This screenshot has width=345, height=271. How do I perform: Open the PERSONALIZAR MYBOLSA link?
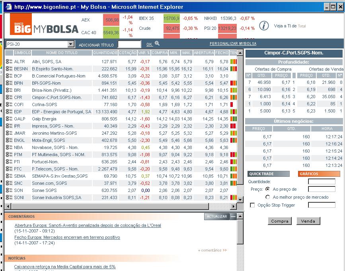click(x=233, y=44)
